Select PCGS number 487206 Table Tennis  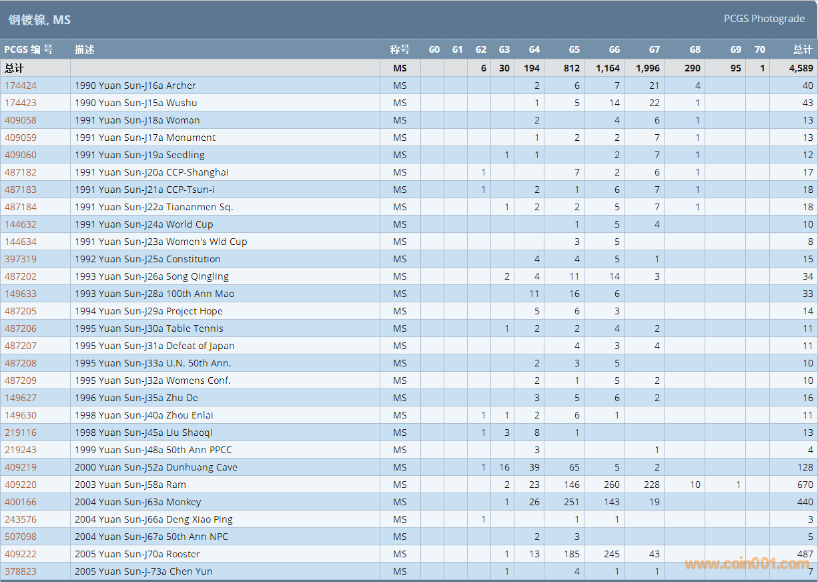(21, 328)
